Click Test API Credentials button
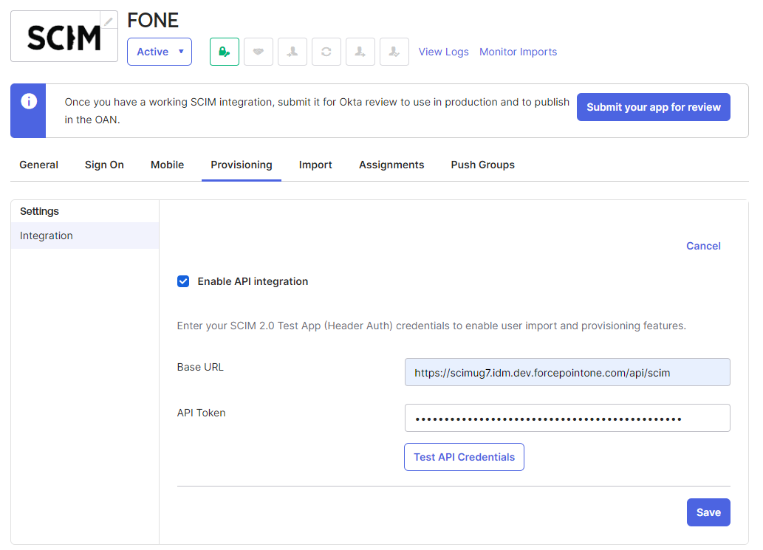 [464, 457]
